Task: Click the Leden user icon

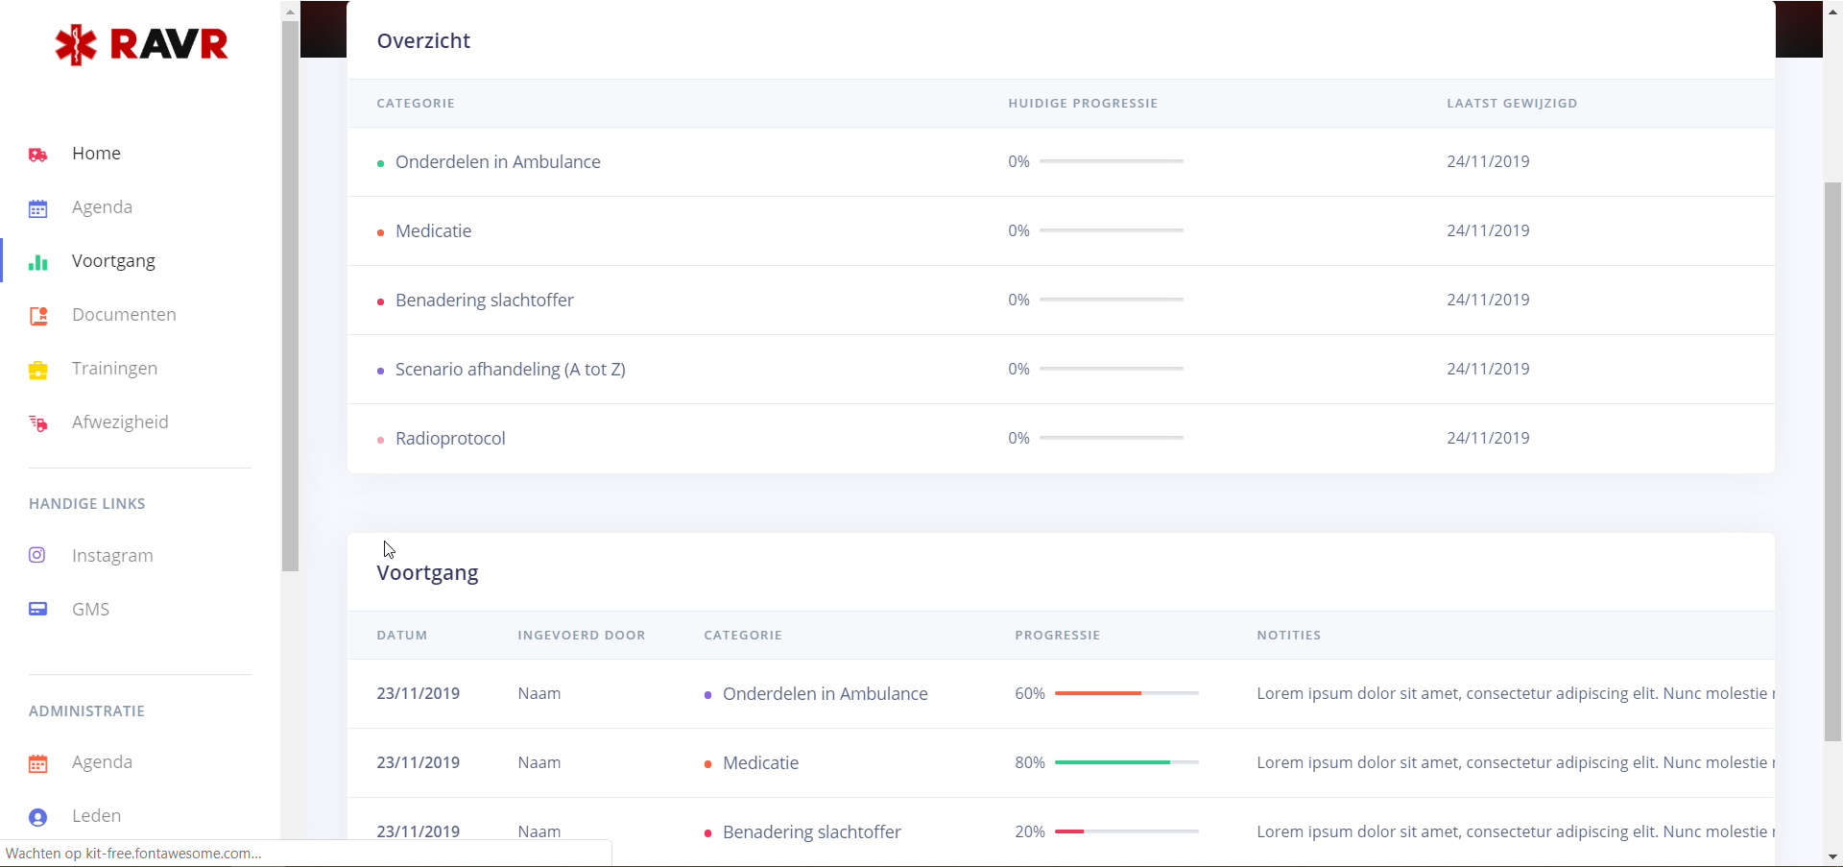Action: pos(38,817)
